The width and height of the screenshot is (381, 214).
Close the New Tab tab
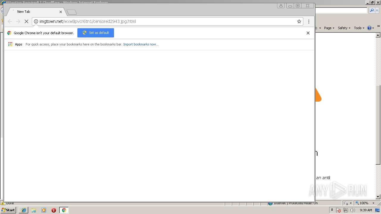pyautogui.click(x=61, y=12)
